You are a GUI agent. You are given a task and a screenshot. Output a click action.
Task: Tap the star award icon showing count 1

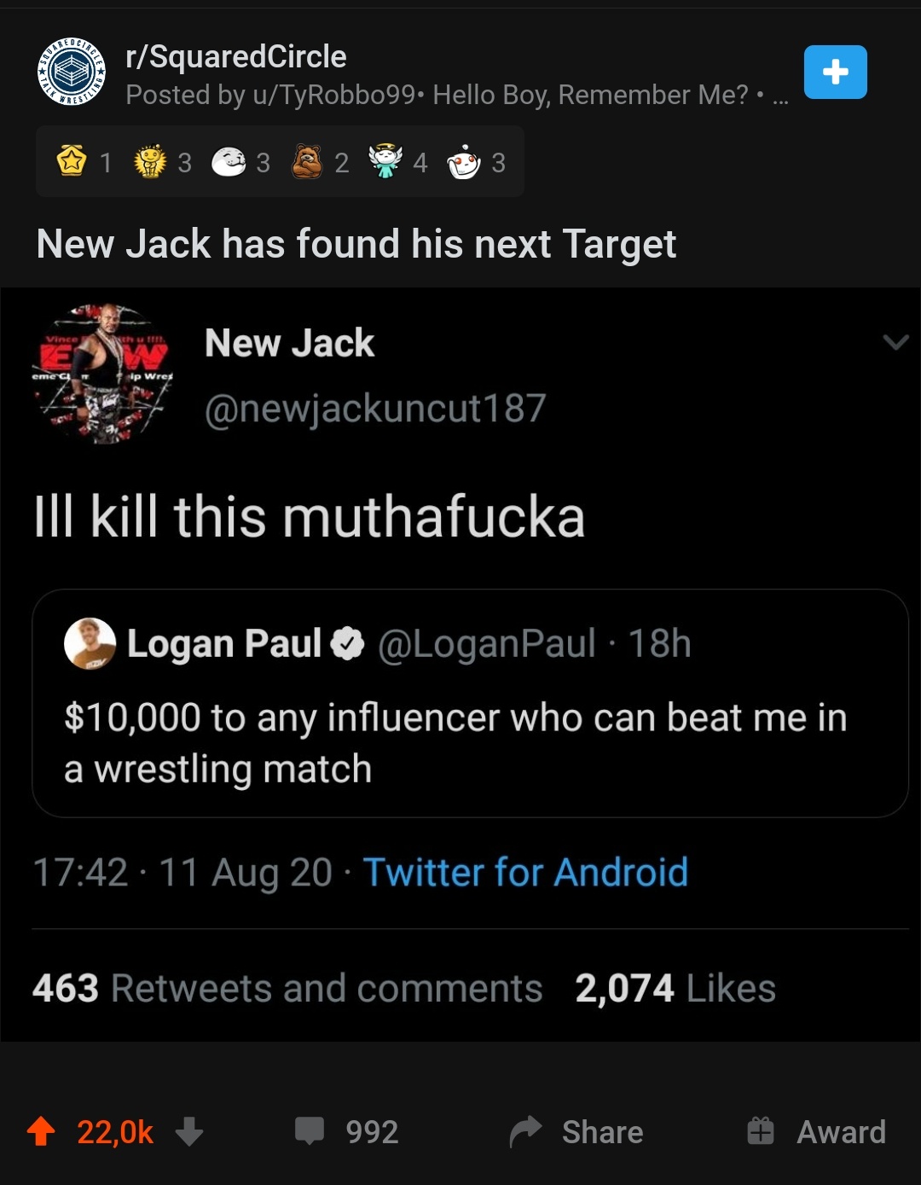pos(72,160)
